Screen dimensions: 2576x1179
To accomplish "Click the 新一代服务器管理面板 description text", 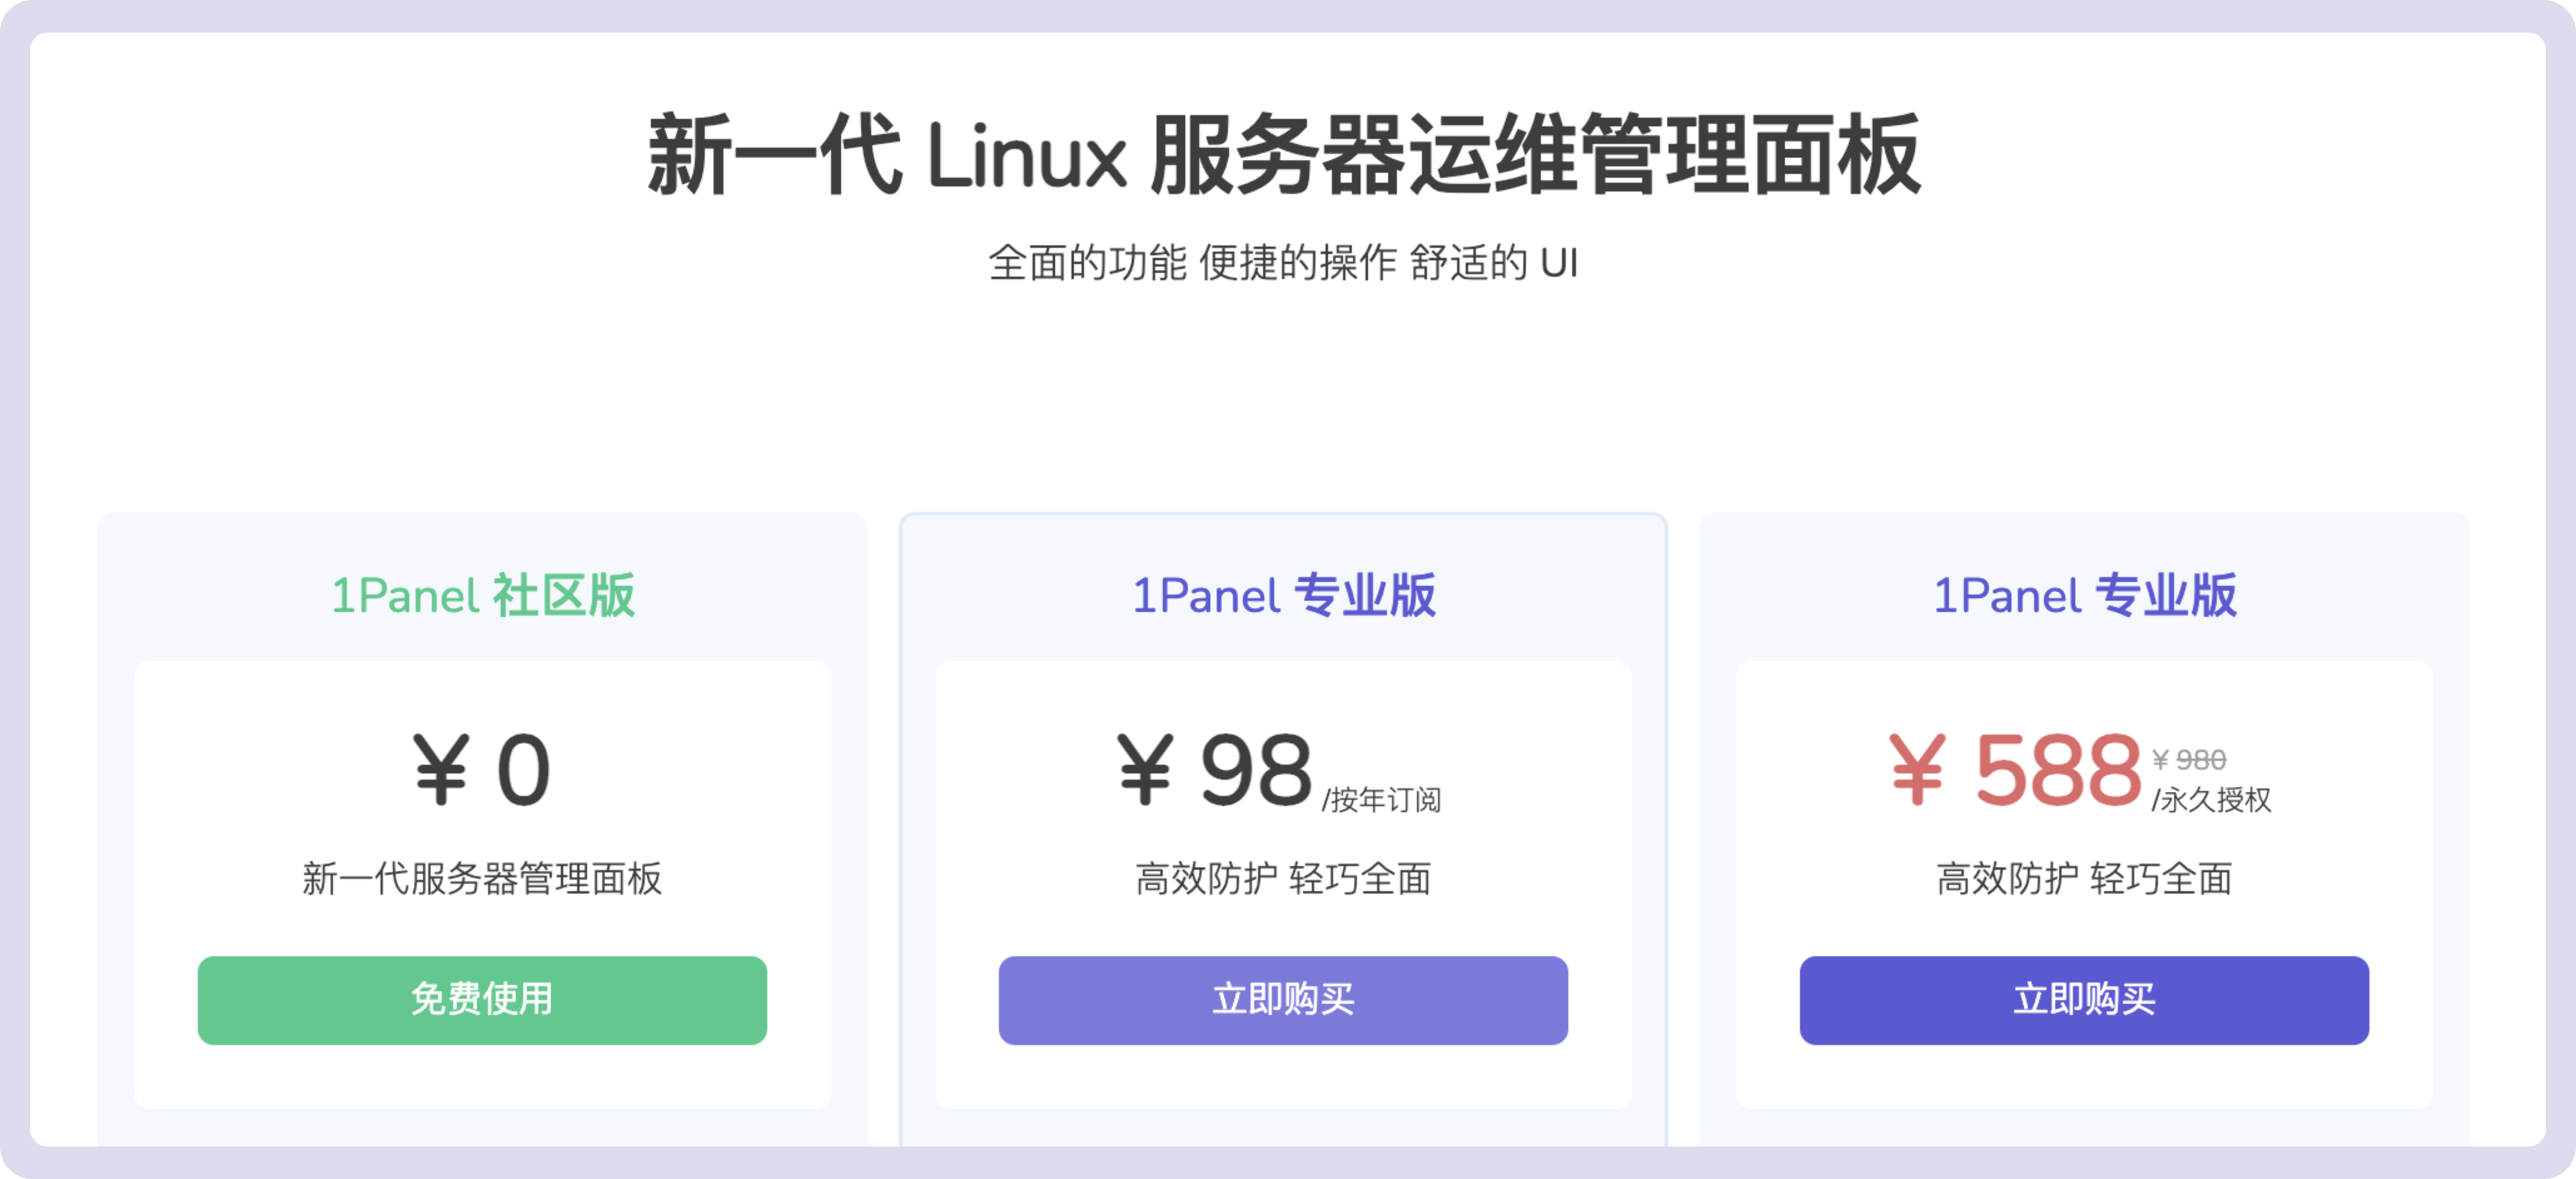I will coord(482,879).
